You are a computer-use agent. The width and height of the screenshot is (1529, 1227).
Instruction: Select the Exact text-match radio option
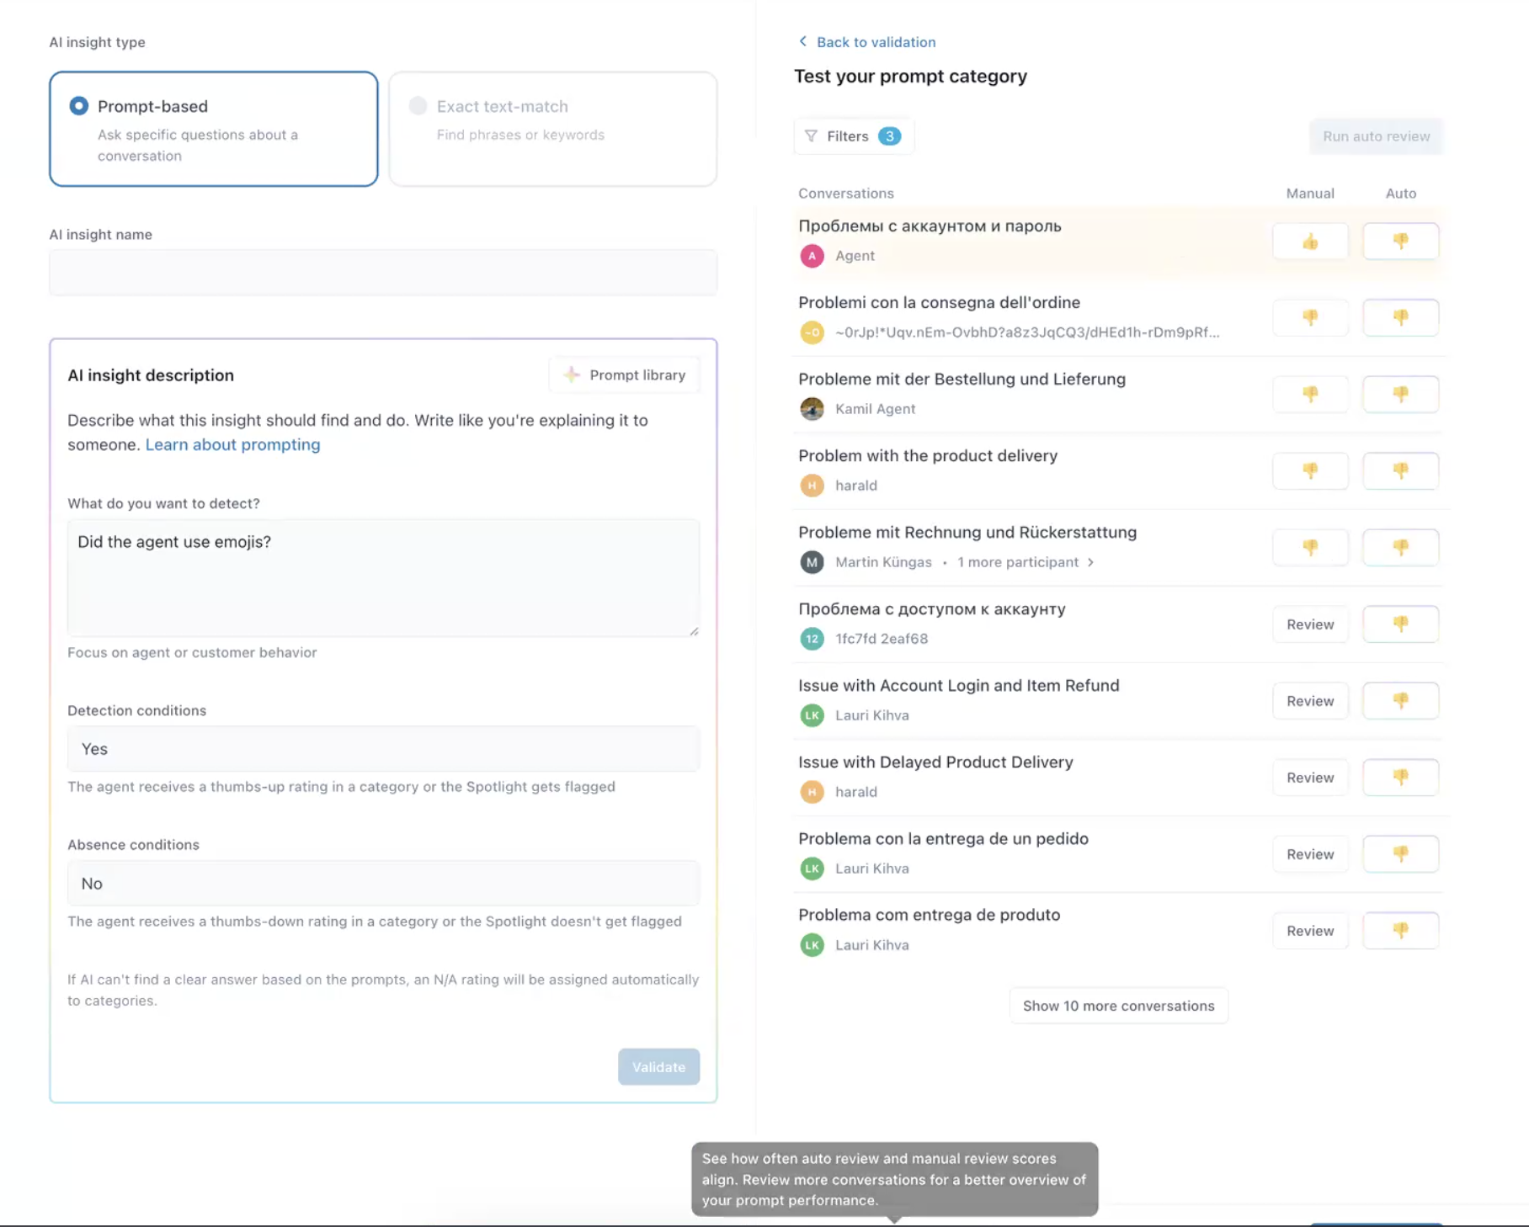point(418,106)
